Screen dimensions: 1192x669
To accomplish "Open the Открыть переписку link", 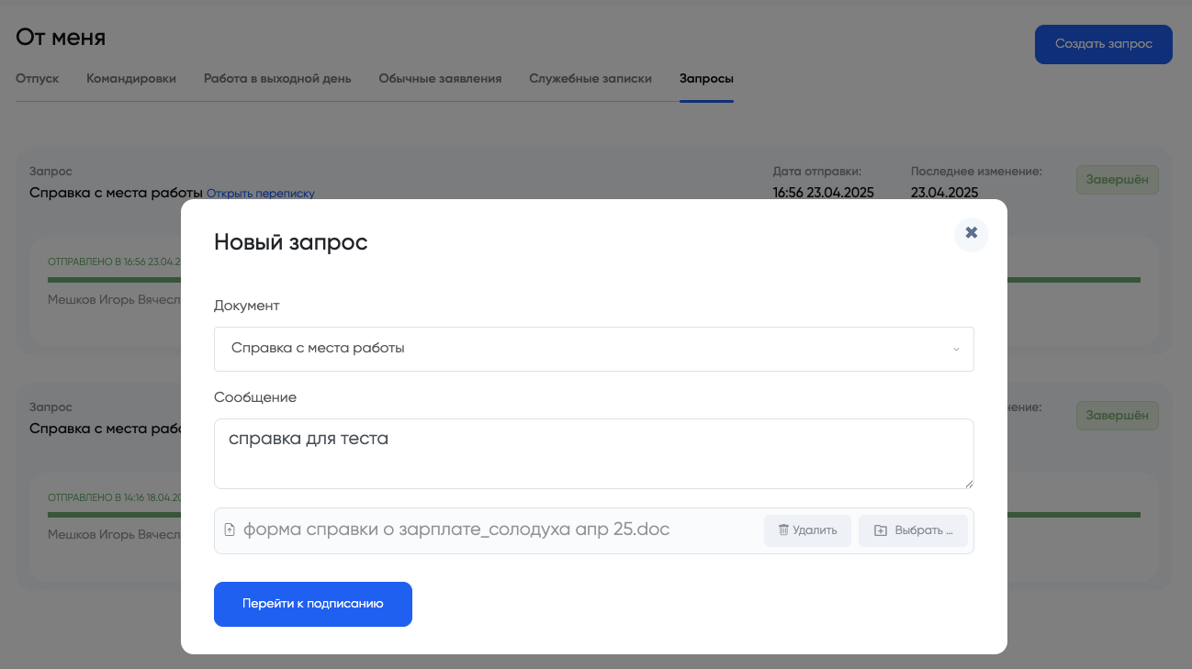I will coord(261,194).
